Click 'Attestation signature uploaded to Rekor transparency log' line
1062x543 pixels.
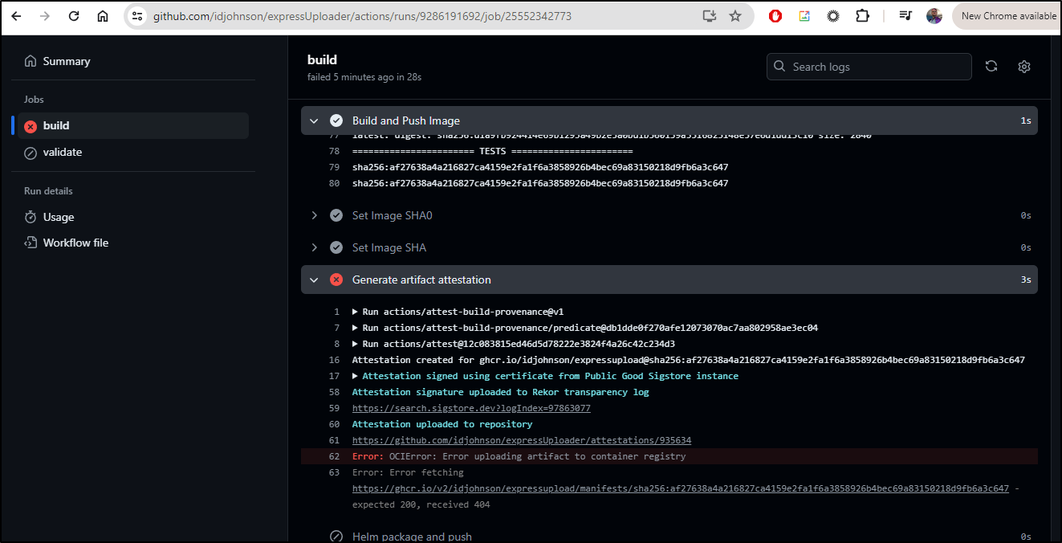501,392
